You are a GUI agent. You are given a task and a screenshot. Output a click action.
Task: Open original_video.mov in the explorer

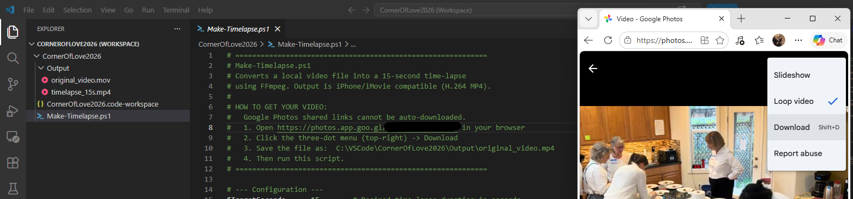[x=108, y=80]
